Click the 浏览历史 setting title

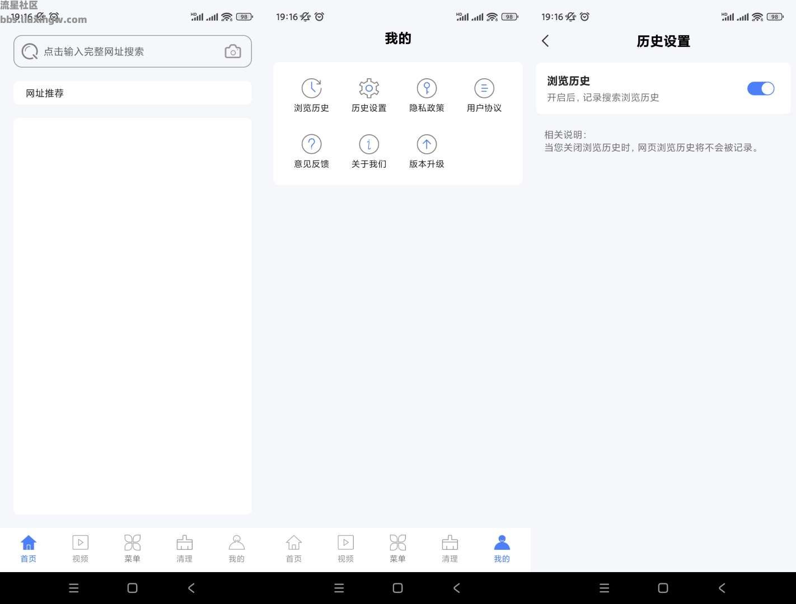[x=569, y=81]
